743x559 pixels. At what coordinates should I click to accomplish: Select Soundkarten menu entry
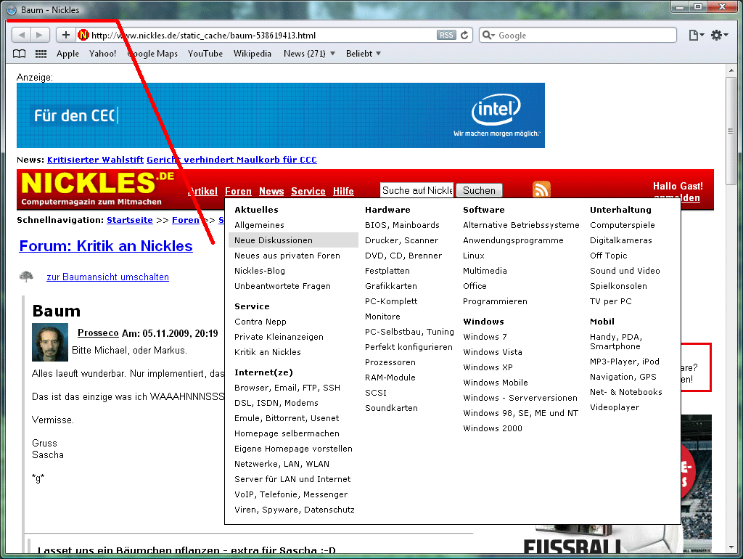click(x=391, y=408)
